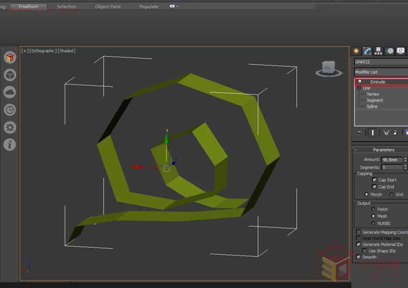
Task: Select the Morph capping radio button
Action: pyautogui.click(x=366, y=194)
